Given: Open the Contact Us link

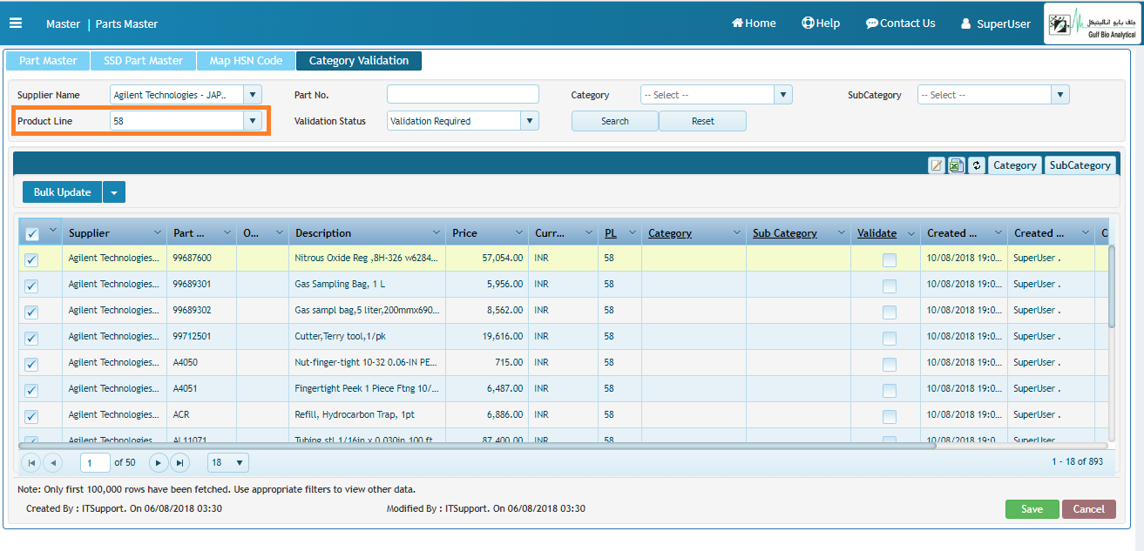Looking at the screenshot, I should (900, 24).
